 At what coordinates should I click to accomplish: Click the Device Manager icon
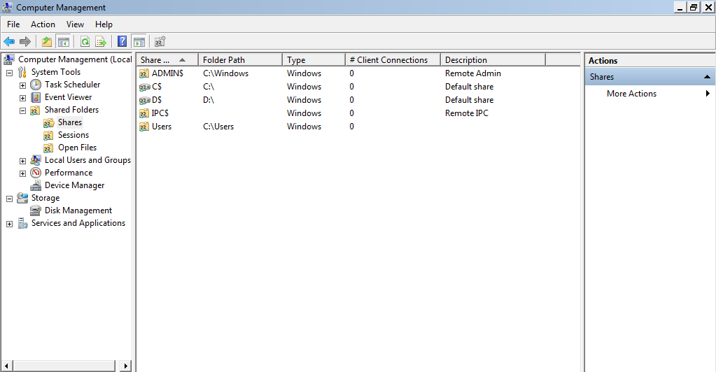pos(36,185)
